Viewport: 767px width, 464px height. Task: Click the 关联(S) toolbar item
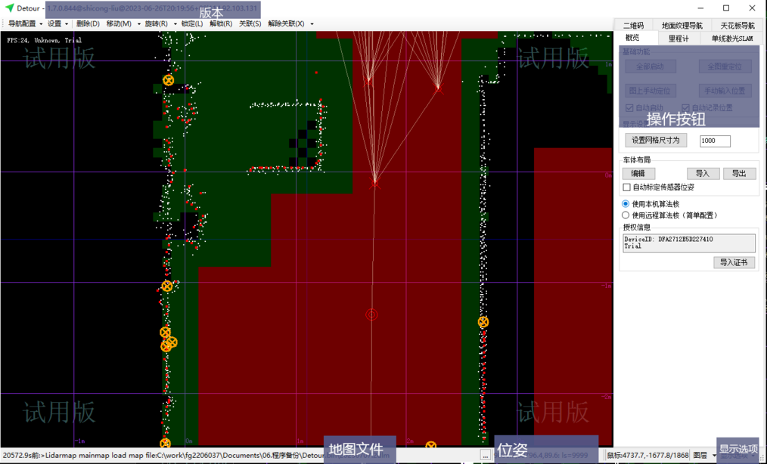250,24
